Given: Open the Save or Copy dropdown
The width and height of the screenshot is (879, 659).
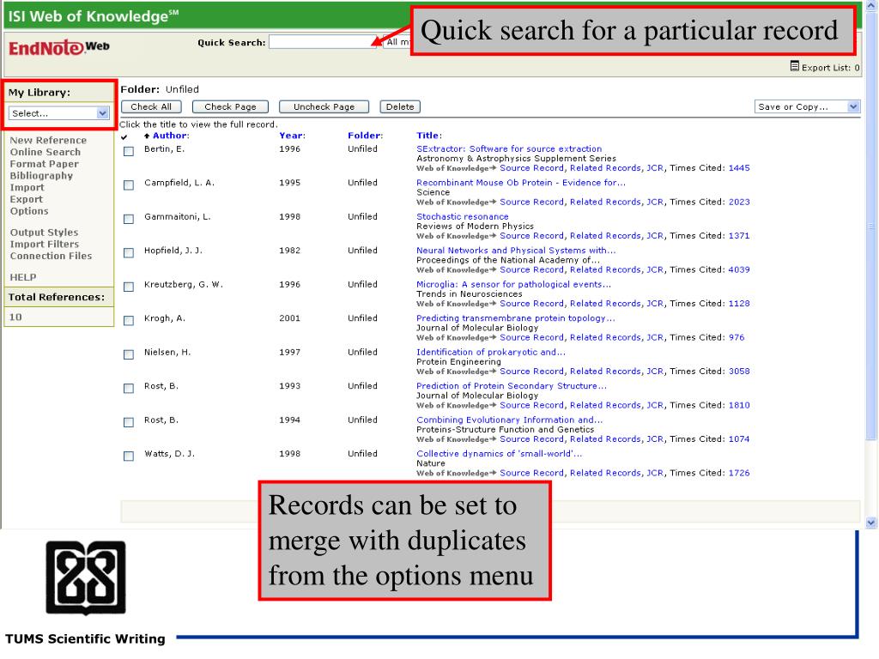Looking at the screenshot, I should pos(807,106).
